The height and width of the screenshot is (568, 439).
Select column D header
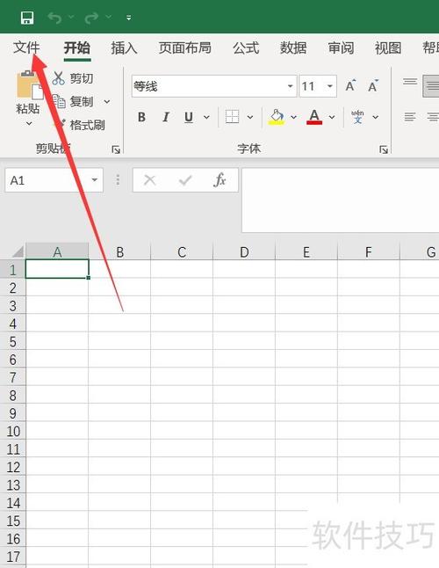click(x=244, y=251)
